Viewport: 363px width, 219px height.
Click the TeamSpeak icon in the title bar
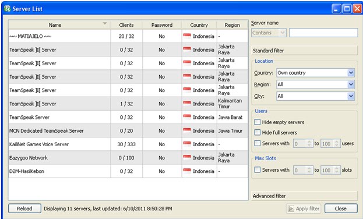8,9
